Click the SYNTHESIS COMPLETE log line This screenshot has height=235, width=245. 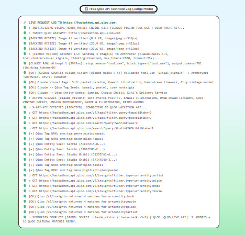pos(116,219)
